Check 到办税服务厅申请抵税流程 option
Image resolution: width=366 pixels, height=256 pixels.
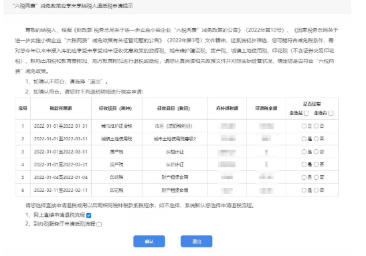(x=99, y=225)
